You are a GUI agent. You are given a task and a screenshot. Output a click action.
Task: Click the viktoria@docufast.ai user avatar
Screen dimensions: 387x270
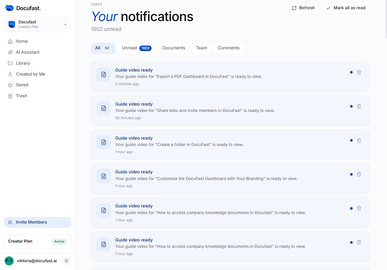[x=9, y=261]
